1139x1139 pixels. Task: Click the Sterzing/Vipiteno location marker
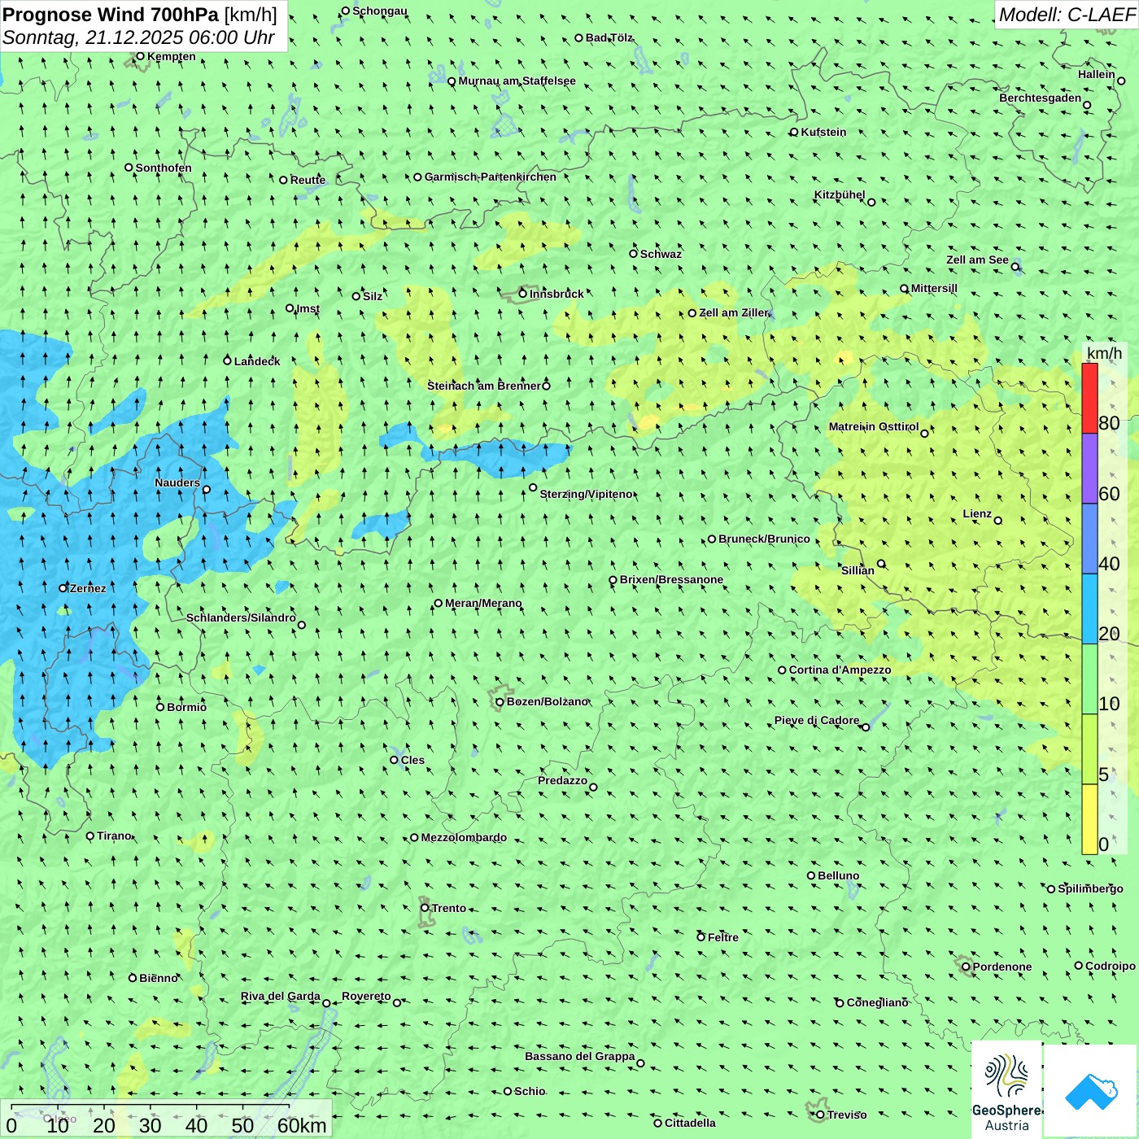click(x=533, y=487)
